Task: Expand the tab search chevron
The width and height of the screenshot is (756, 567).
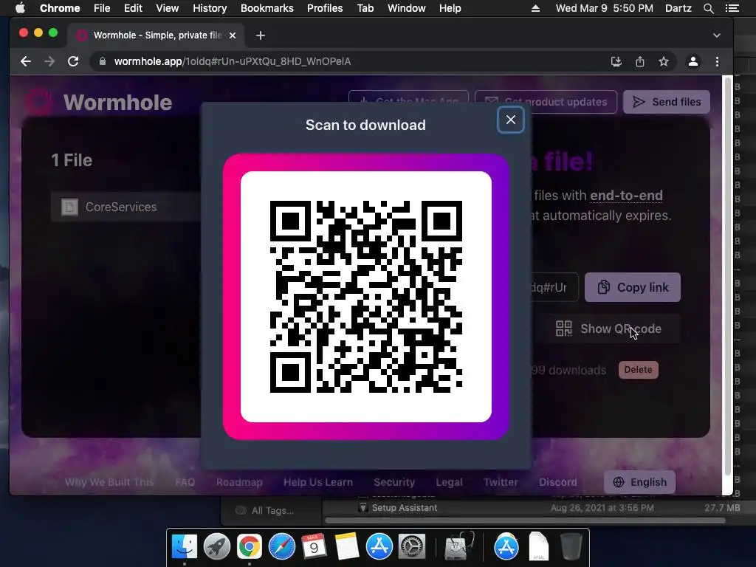Action: coord(717,35)
